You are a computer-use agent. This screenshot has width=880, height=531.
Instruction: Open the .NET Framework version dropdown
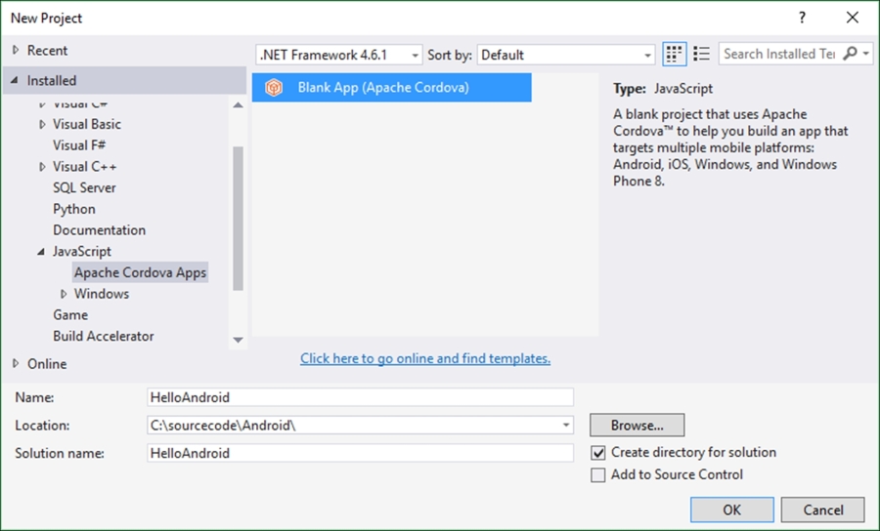[339, 55]
